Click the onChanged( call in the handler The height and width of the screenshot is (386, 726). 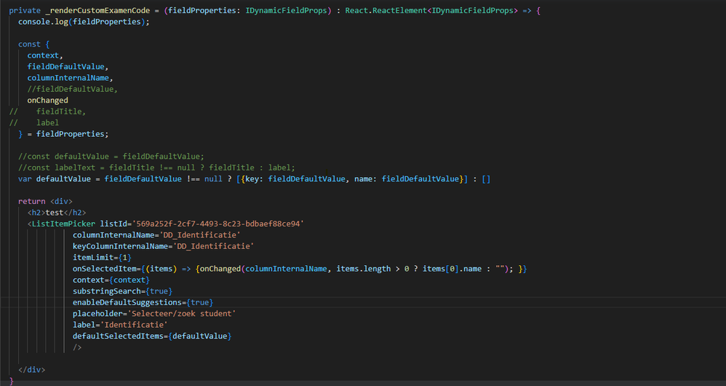(223, 269)
